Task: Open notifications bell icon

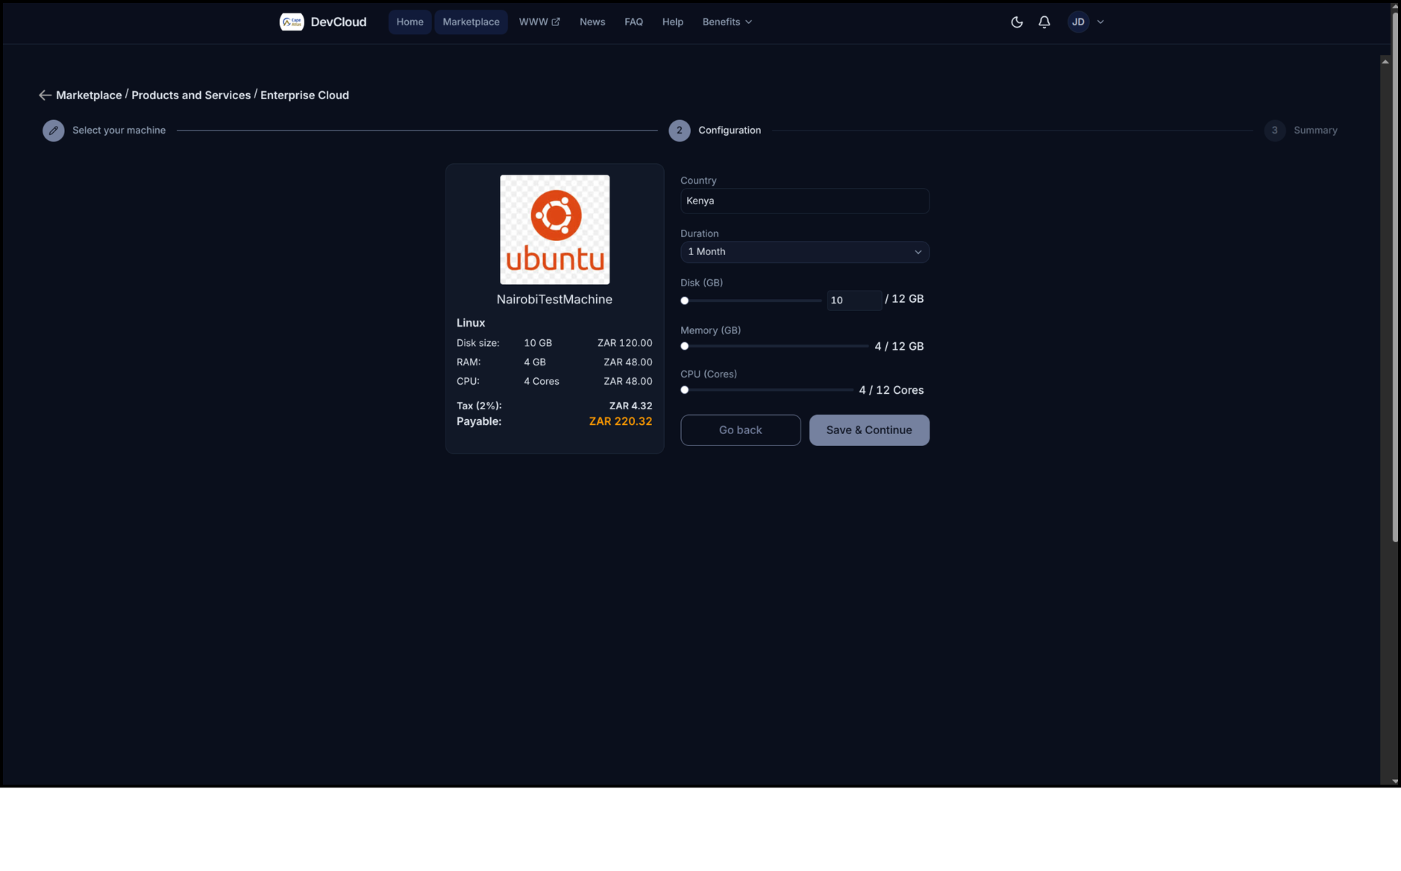Action: click(1044, 22)
